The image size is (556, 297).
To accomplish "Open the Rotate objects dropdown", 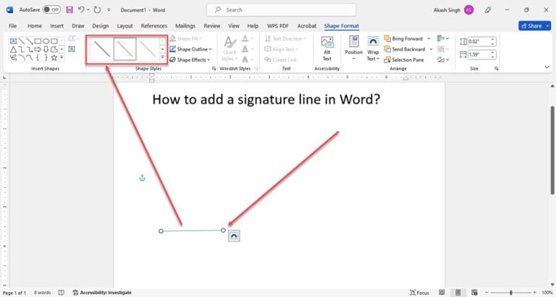I will (x=442, y=59).
